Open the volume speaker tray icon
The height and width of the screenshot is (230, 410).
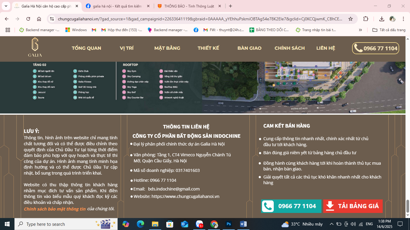click(353, 224)
